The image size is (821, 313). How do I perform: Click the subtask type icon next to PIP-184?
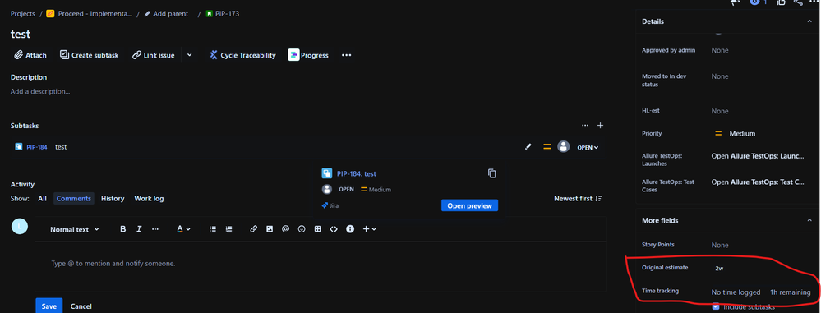pos(19,147)
